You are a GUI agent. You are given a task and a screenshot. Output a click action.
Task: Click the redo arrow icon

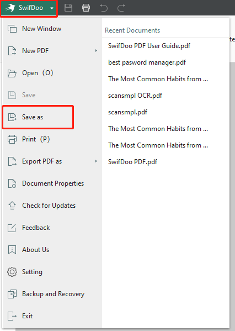(x=121, y=8)
